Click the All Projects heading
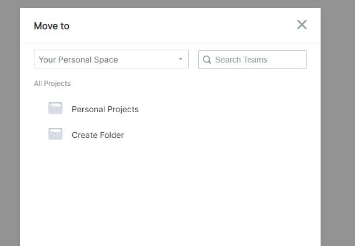Viewport: 355px width, 246px height. (52, 84)
